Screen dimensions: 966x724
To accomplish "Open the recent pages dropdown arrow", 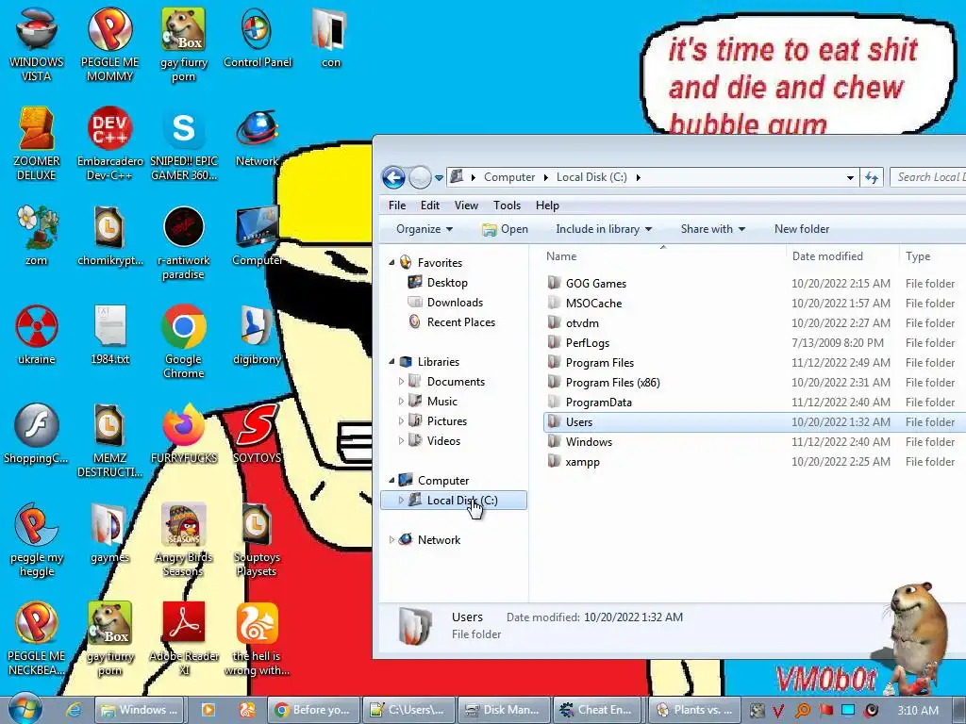I will 439,178.
